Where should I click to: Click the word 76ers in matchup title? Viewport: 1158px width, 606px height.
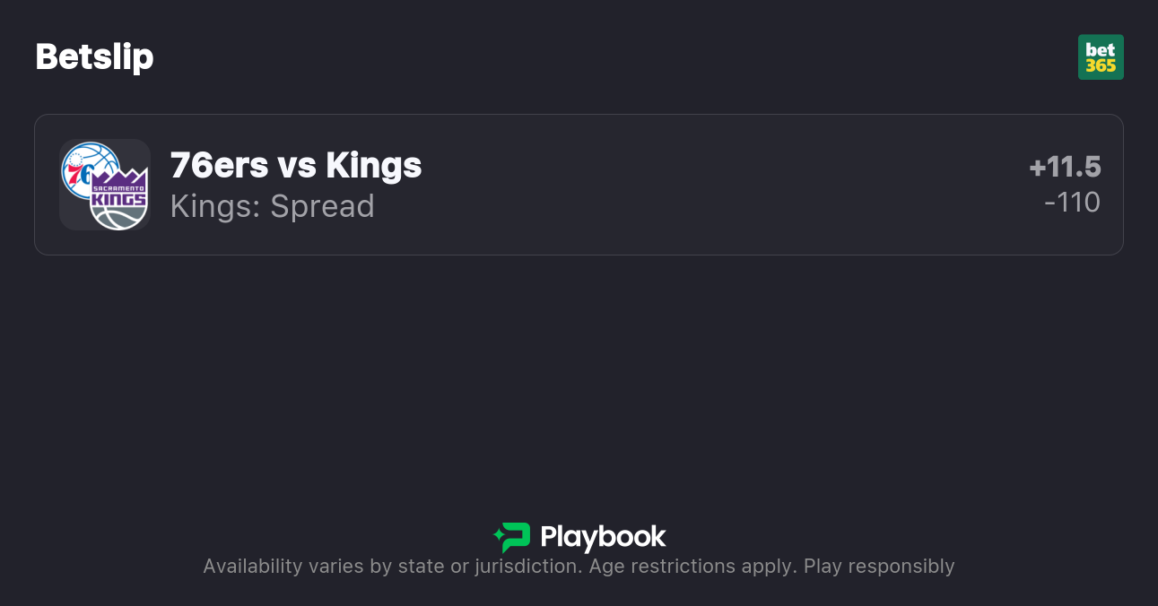coord(206,166)
